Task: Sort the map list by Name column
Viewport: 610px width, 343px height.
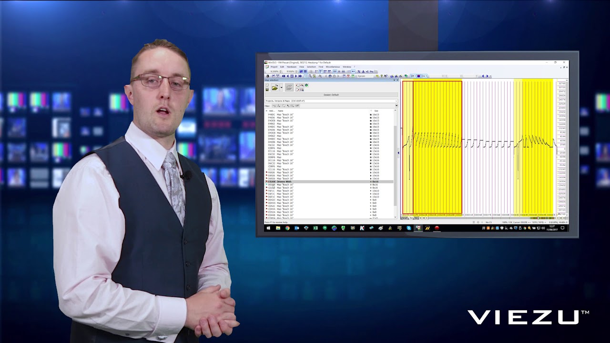Action: point(281,111)
